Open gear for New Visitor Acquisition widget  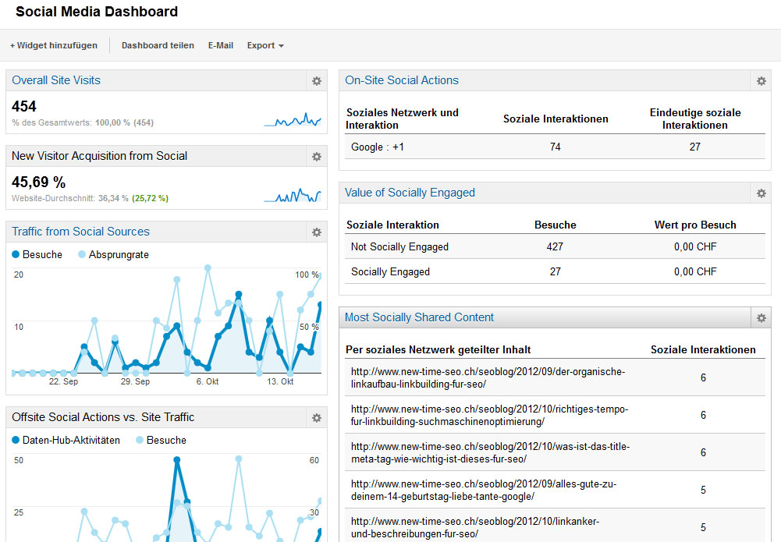[317, 156]
